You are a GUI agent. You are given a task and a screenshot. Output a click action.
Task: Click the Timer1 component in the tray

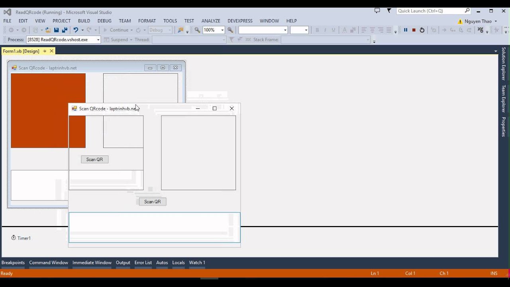click(21, 238)
